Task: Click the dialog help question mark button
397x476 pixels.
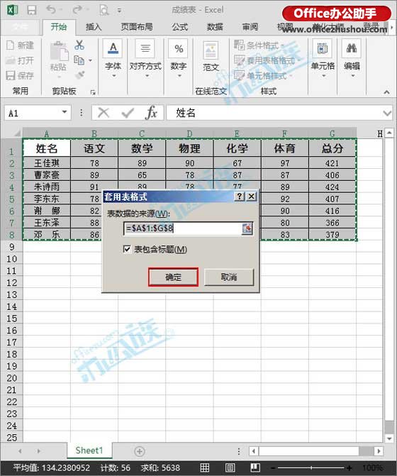Action: click(240, 197)
